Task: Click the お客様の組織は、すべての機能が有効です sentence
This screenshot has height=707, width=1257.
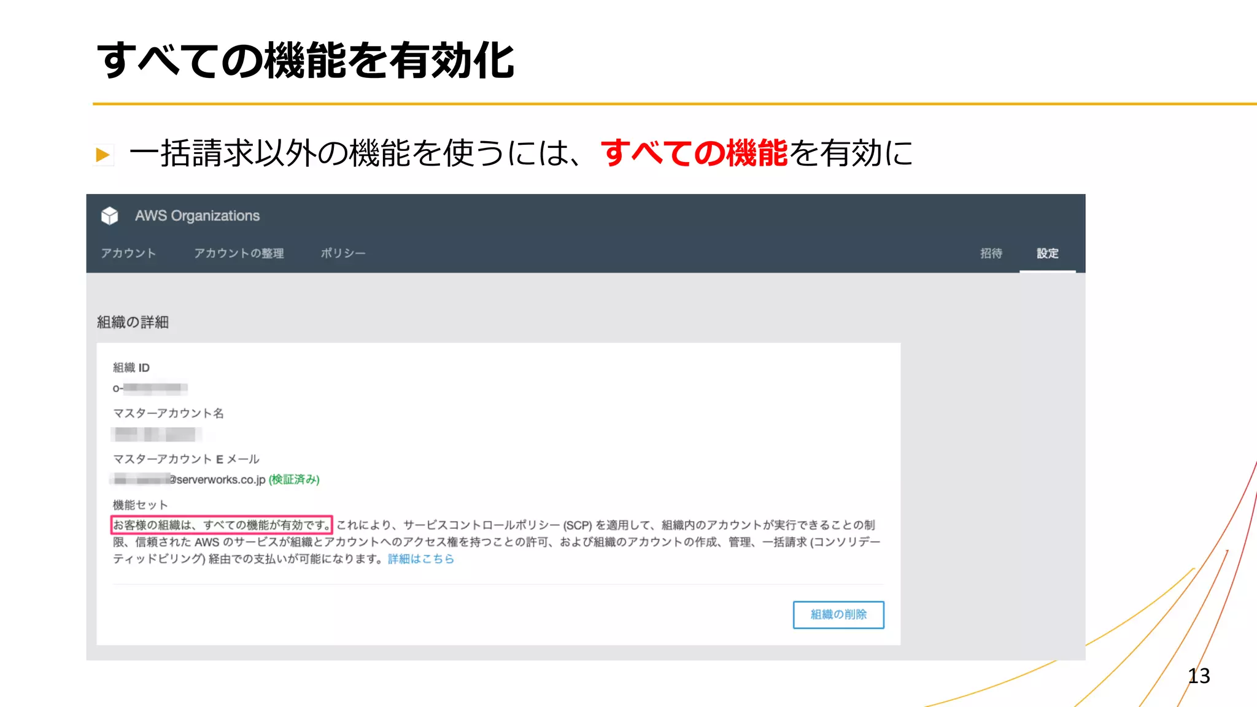Action: coord(222,525)
